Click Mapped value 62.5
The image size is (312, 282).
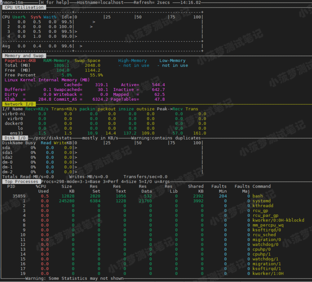[160, 94]
